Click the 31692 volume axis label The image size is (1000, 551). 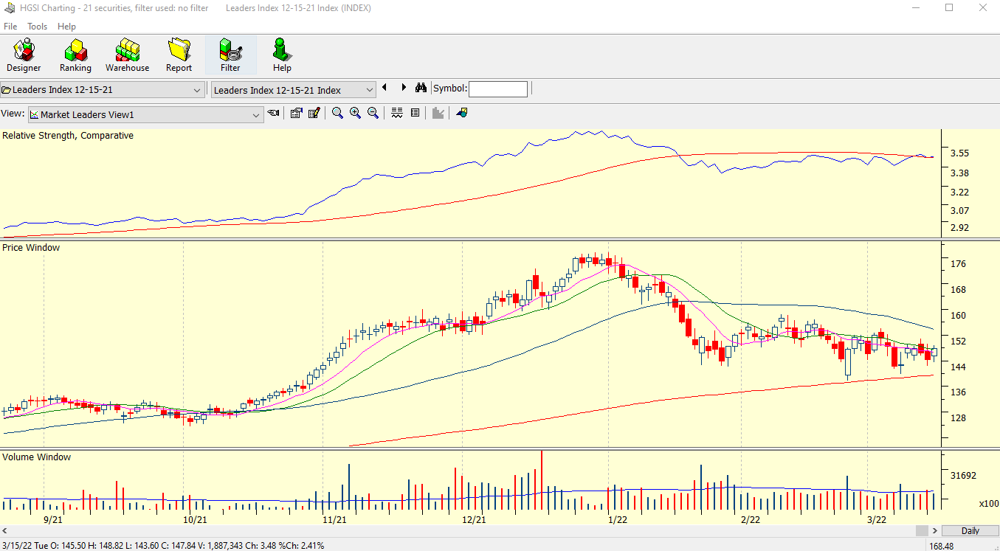coord(964,476)
